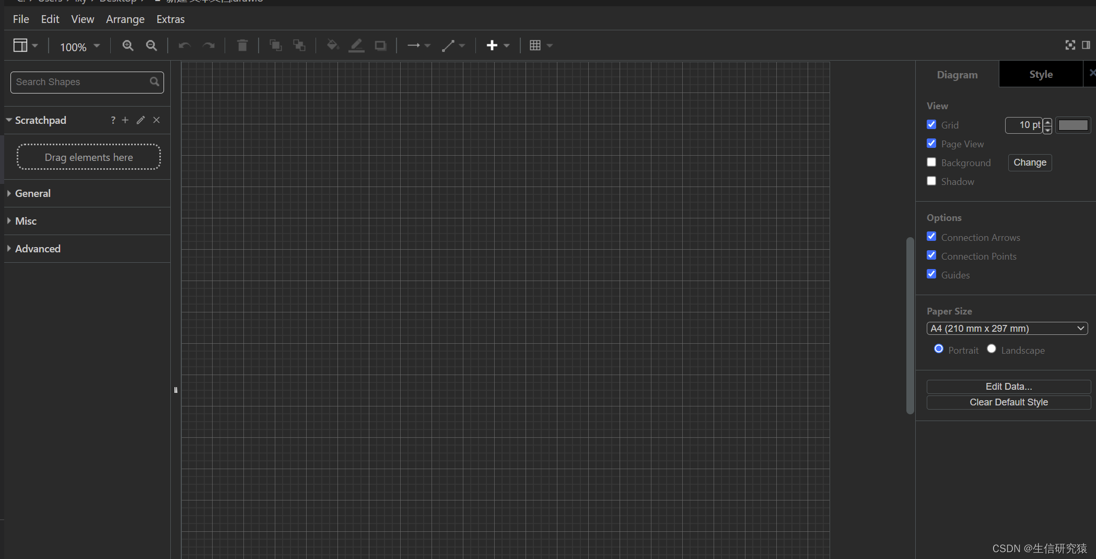This screenshot has width=1096, height=559.
Task: Click the Fullscreen icon
Action: coord(1070,45)
